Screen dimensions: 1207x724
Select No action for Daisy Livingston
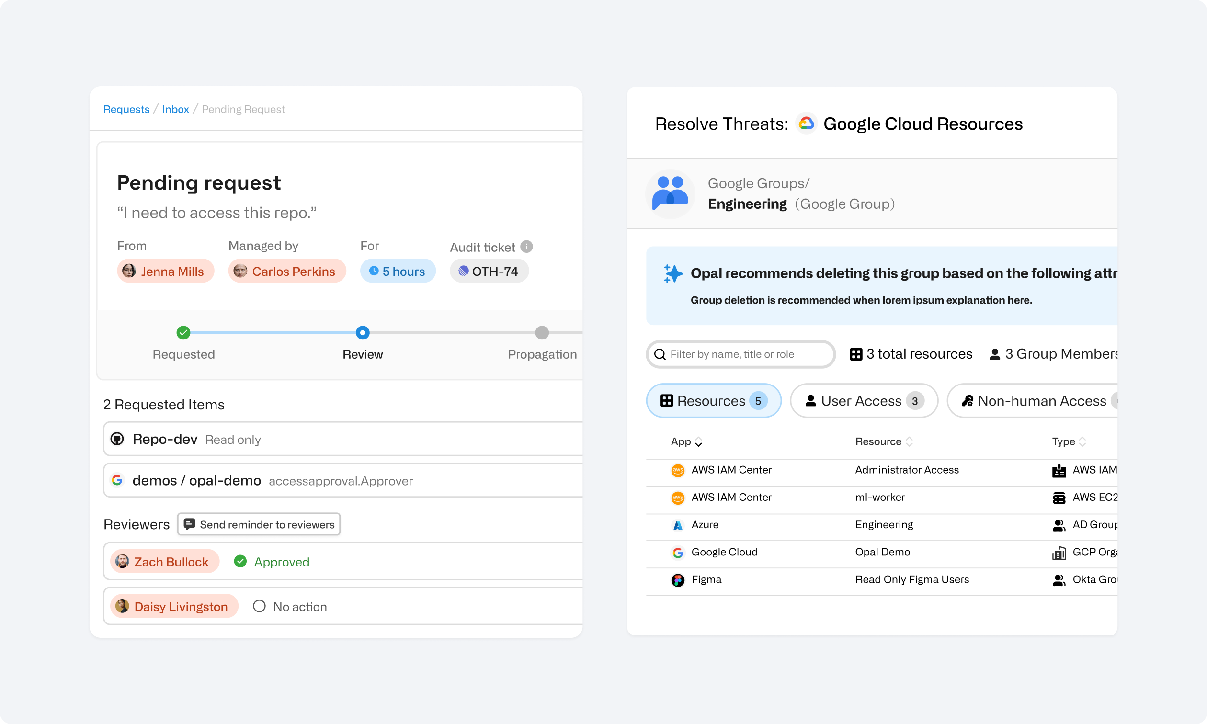(x=259, y=606)
